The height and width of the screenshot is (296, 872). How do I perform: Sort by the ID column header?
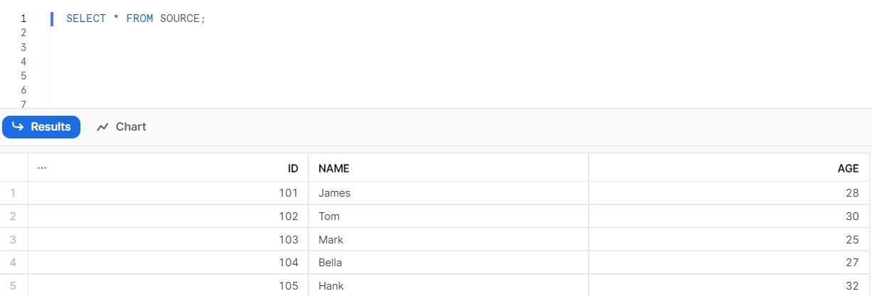pos(168,168)
